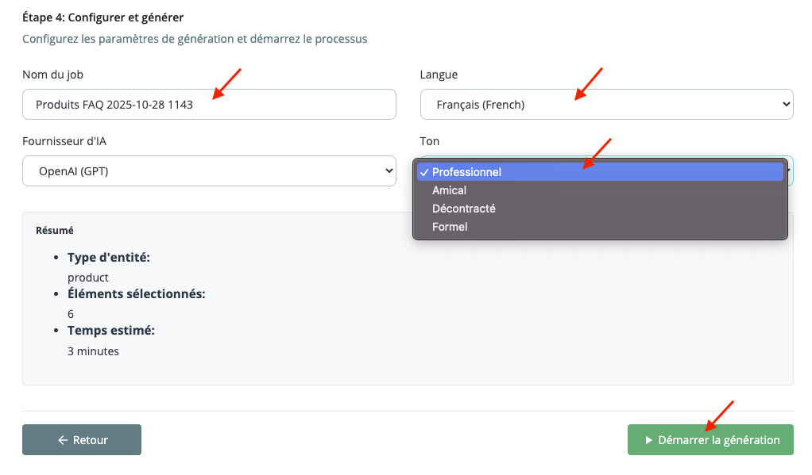Screen dimensions: 812x475
Task: Click the Temps estimé summary item
Action: [111, 330]
